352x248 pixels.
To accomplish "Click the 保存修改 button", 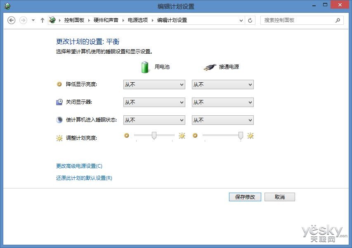I will pos(245,197).
